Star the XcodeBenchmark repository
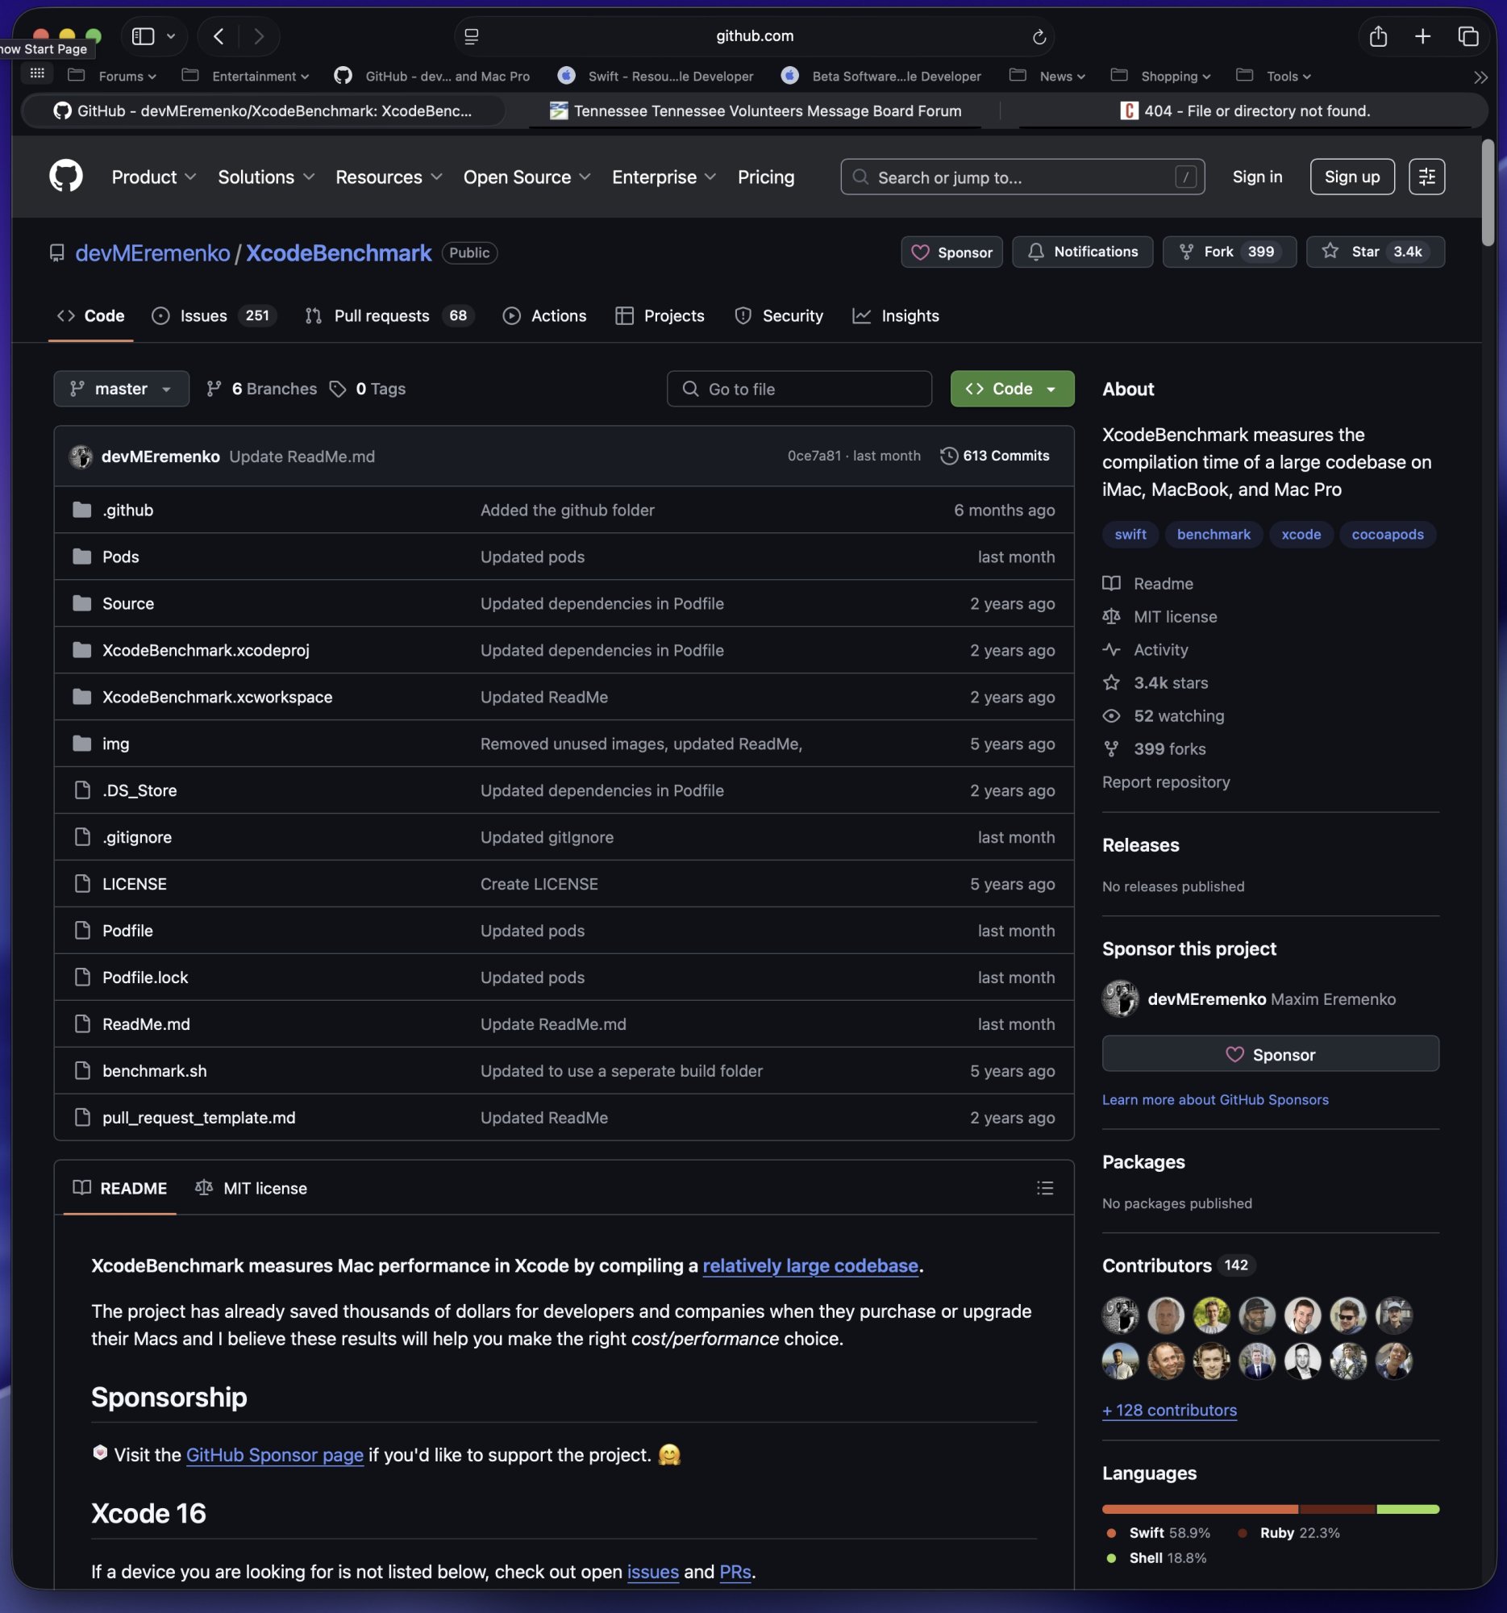Viewport: 1507px width, 1613px height. pyautogui.click(x=1375, y=252)
